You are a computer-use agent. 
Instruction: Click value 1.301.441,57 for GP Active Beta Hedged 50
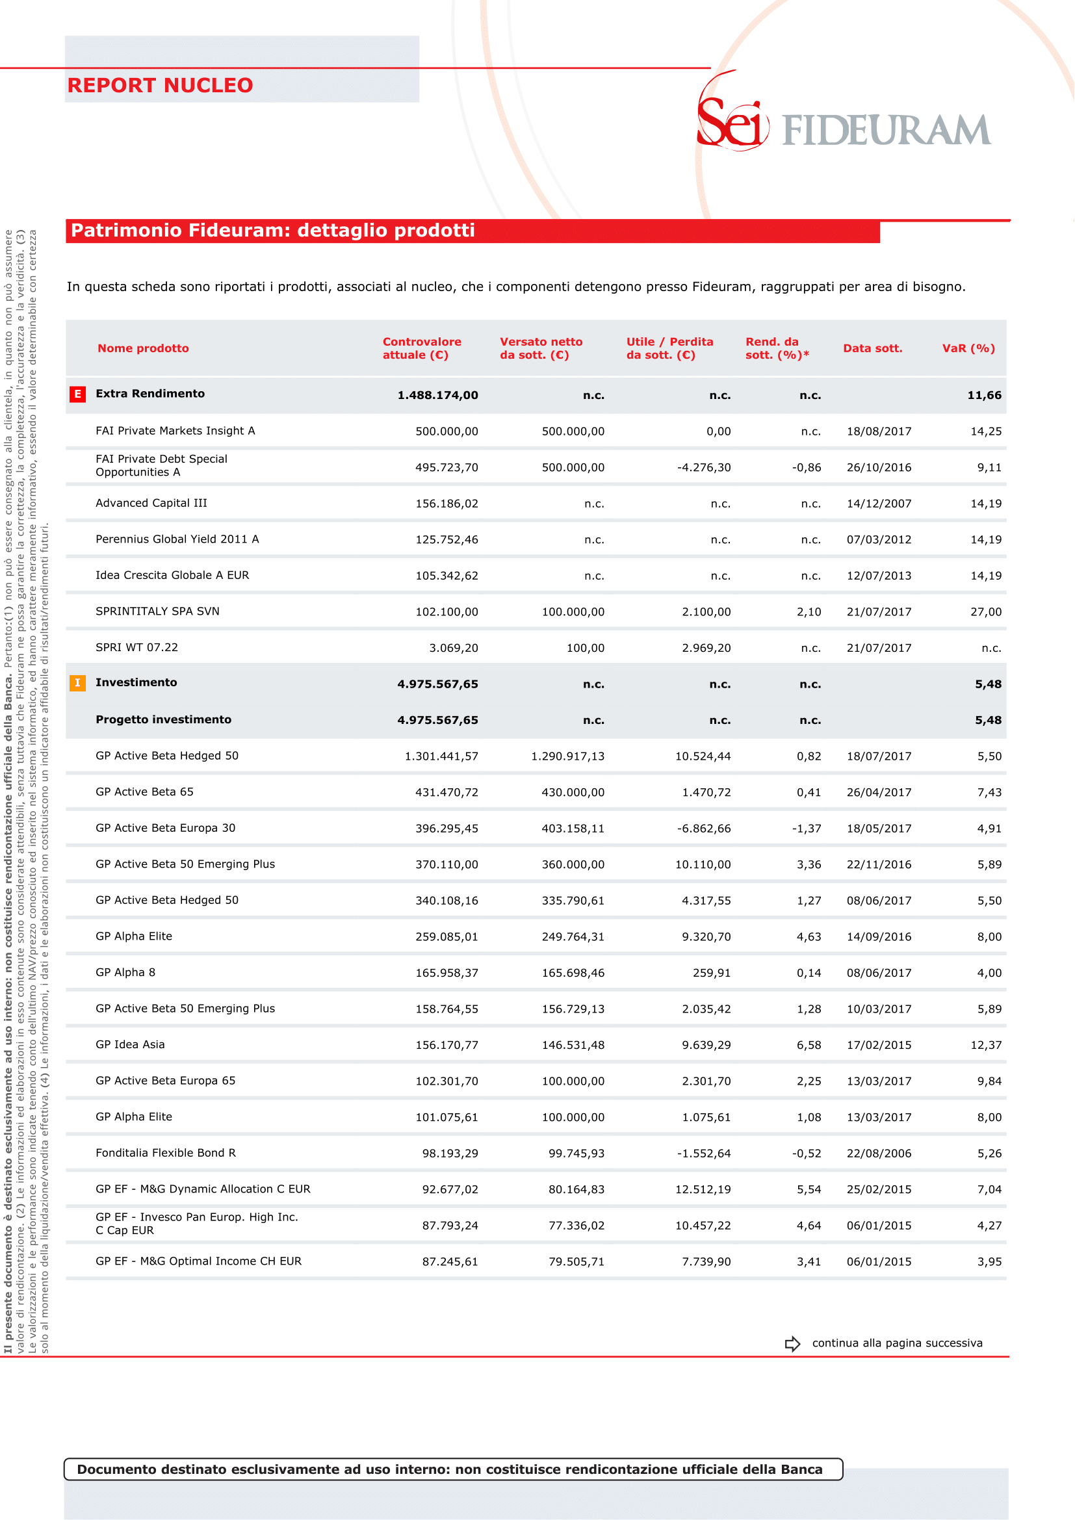tap(441, 756)
